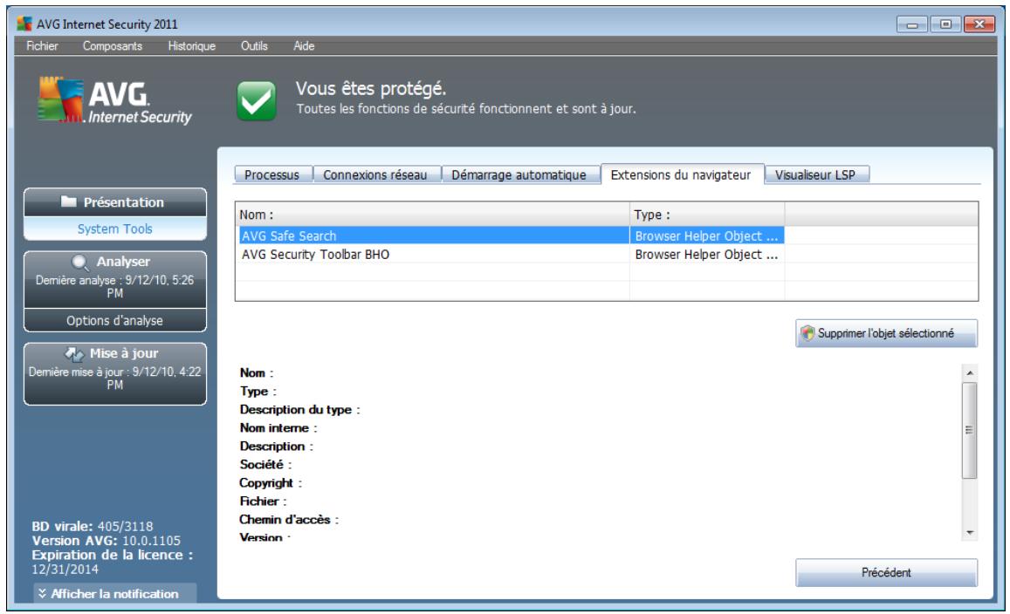Click the Nom interne label
Image resolution: width=1010 pixels, height=614 pixels.
click(278, 427)
